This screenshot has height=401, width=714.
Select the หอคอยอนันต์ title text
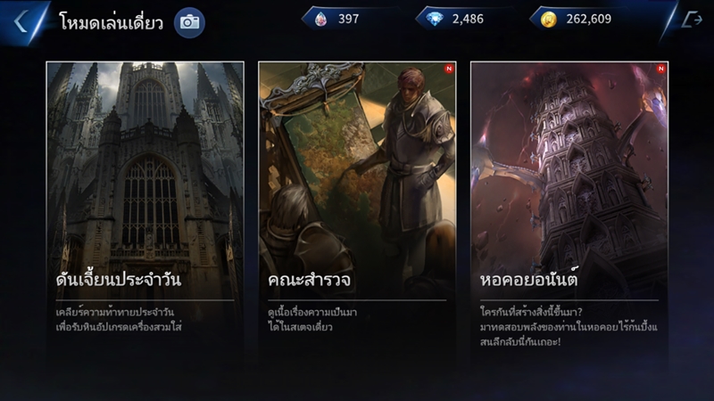528,279
